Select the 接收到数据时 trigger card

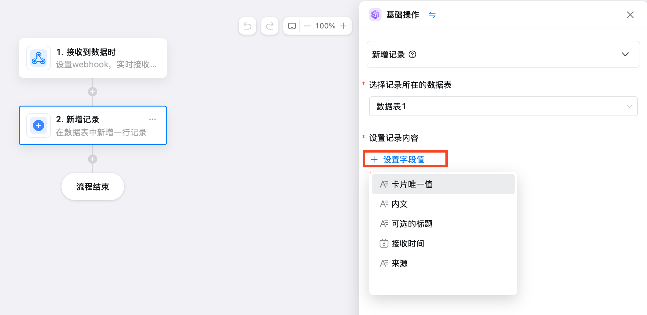tap(93, 58)
